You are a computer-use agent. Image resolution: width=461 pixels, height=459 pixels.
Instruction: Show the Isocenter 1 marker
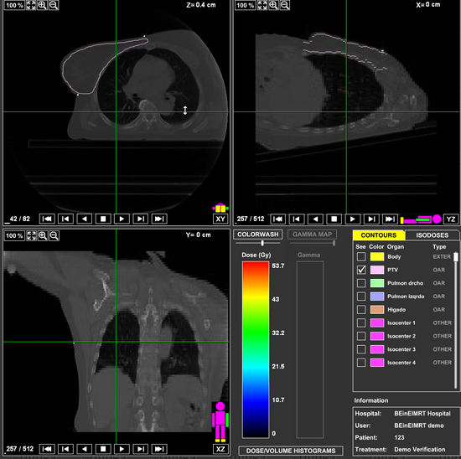point(361,322)
